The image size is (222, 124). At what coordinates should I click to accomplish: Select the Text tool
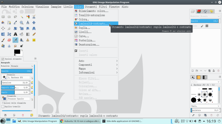point(16,34)
